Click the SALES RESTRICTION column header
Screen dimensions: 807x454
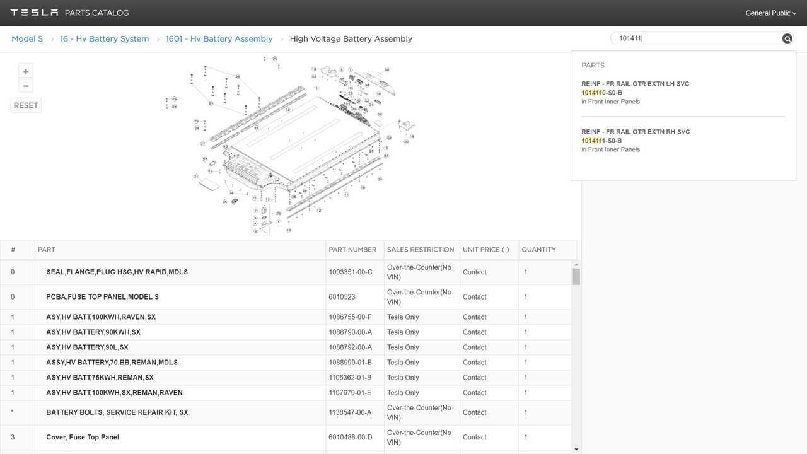click(421, 250)
